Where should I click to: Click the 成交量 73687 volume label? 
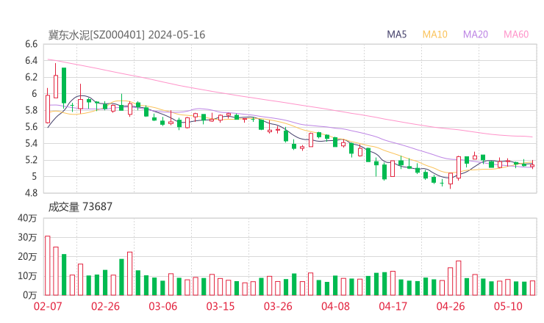80,206
